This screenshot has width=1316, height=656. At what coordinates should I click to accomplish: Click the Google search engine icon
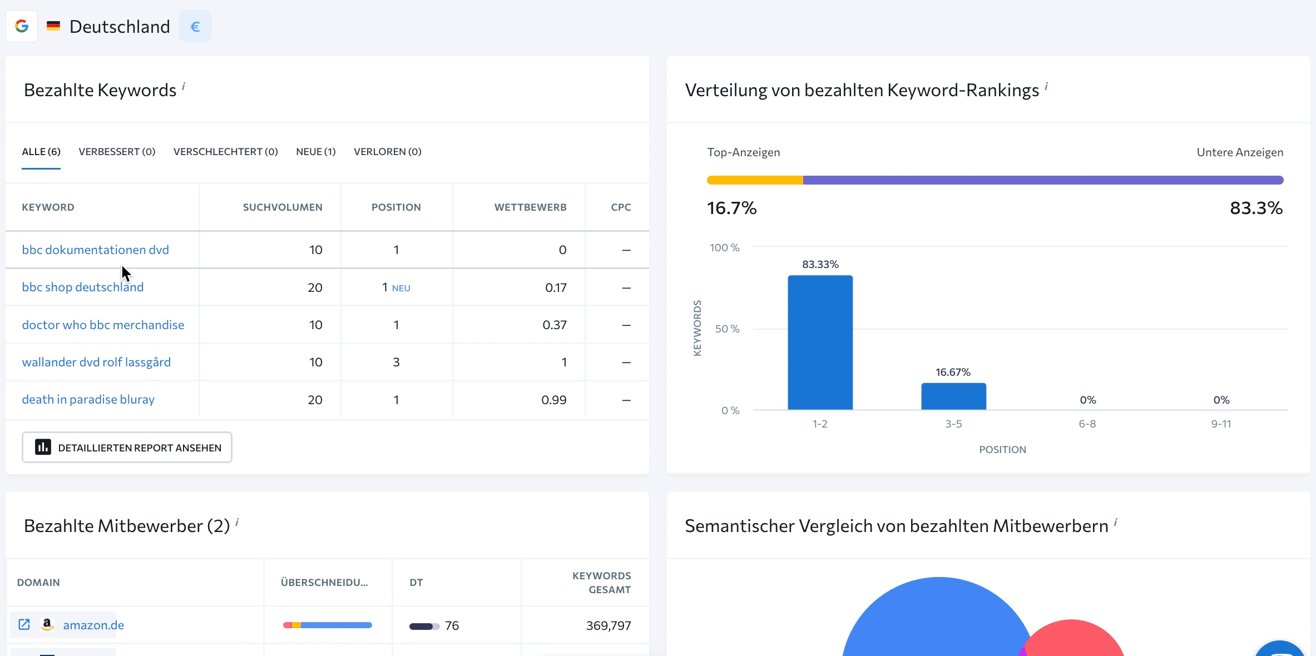pos(22,26)
